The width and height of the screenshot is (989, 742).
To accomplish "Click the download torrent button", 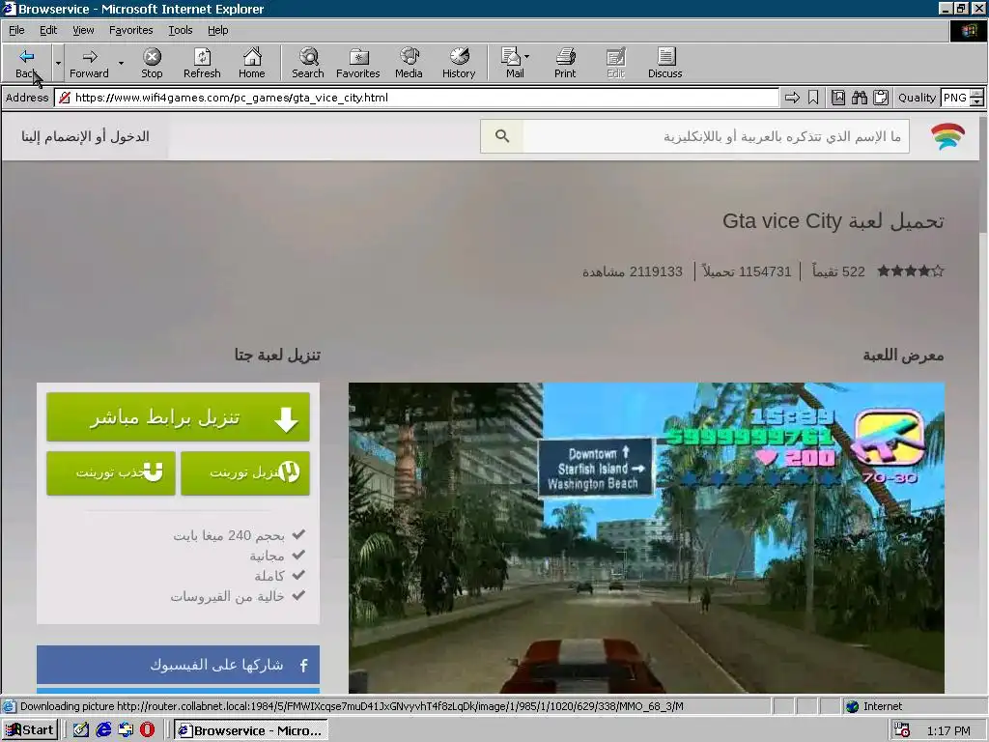I will pyautogui.click(x=244, y=472).
